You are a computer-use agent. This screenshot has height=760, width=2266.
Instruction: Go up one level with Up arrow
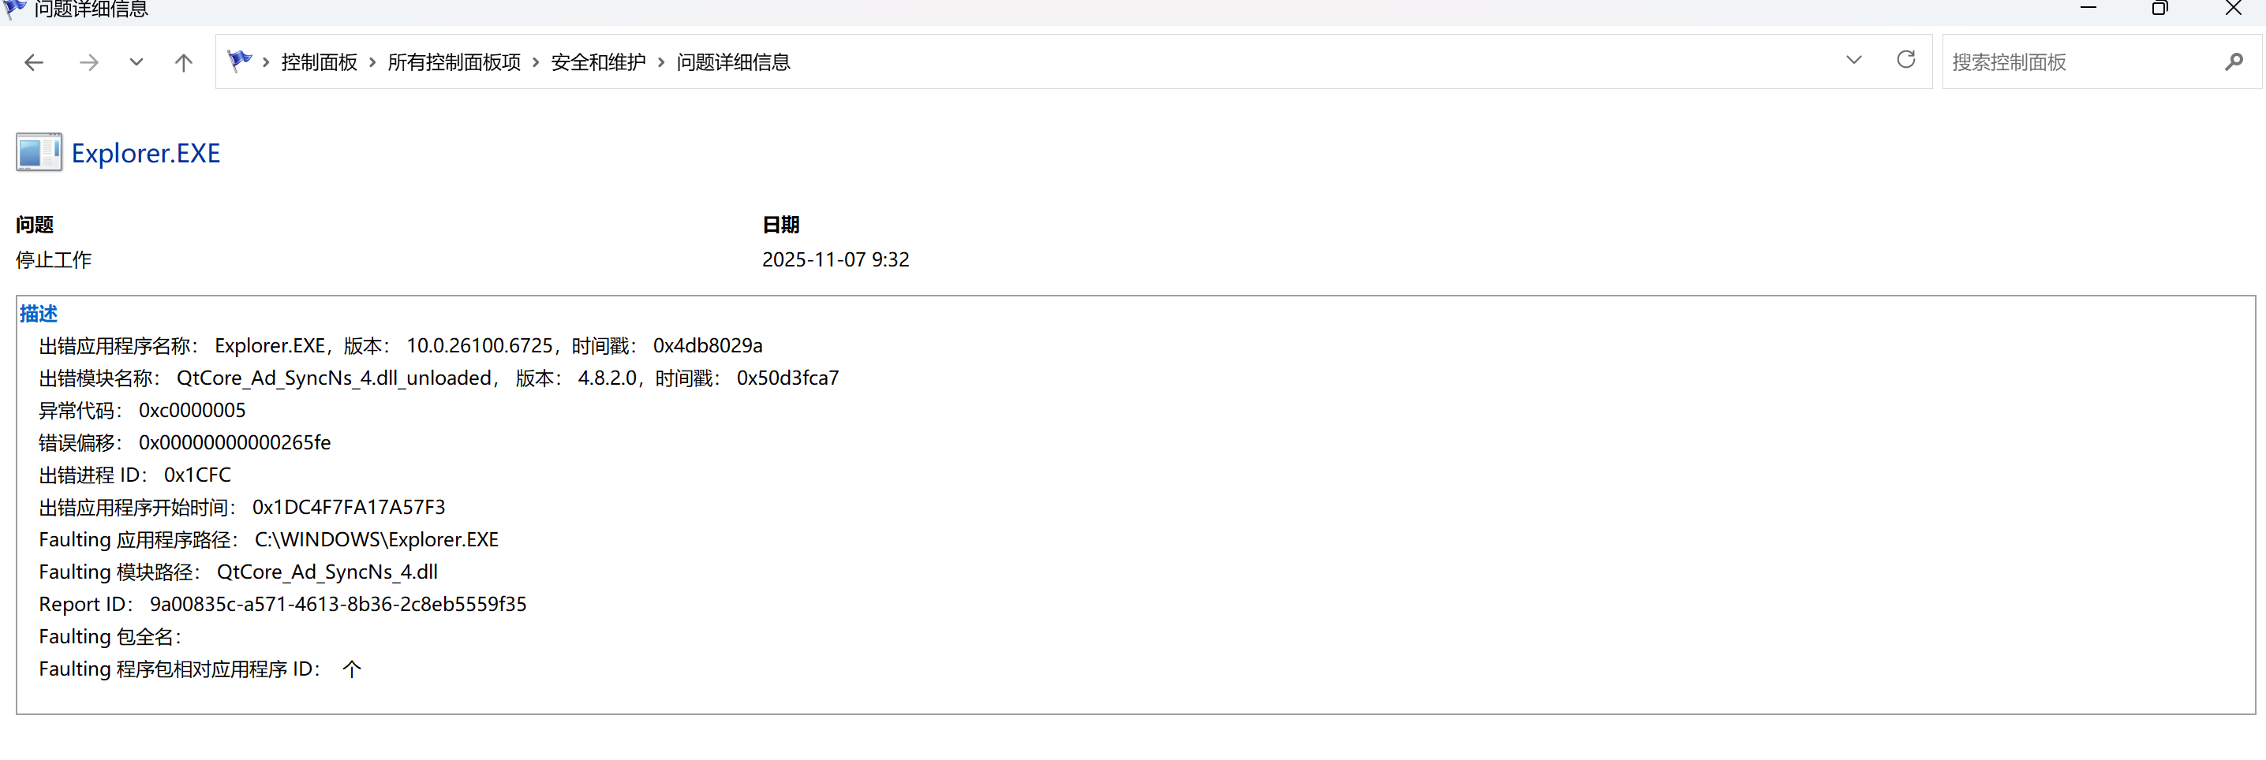tap(183, 62)
